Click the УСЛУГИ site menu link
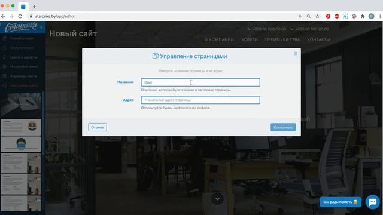 coord(250,40)
